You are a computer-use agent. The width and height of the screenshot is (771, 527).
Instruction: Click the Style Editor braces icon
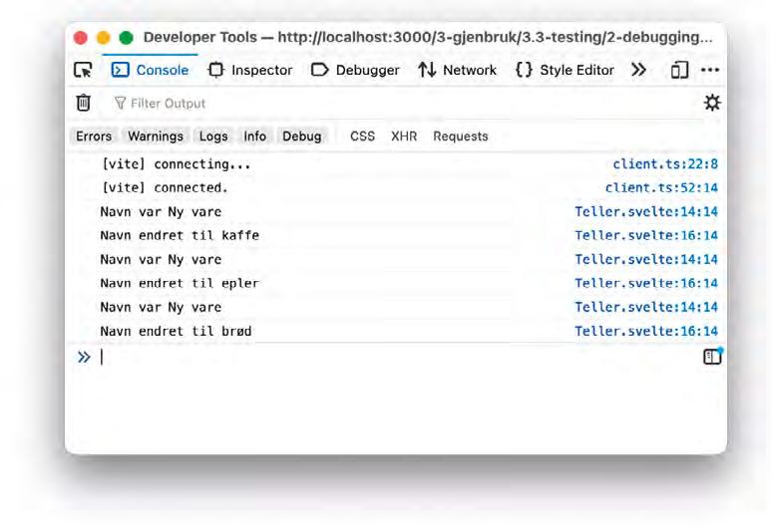524,70
